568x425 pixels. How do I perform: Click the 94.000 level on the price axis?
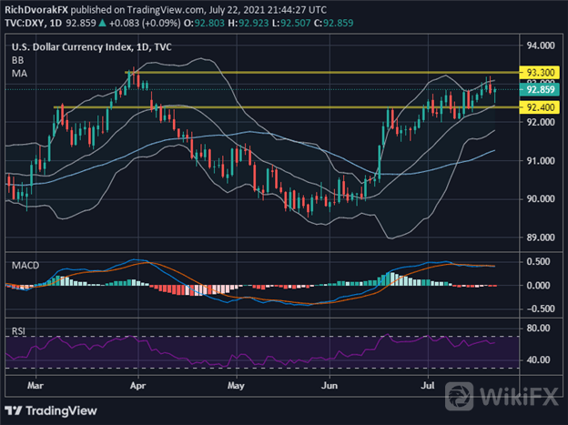tap(539, 46)
